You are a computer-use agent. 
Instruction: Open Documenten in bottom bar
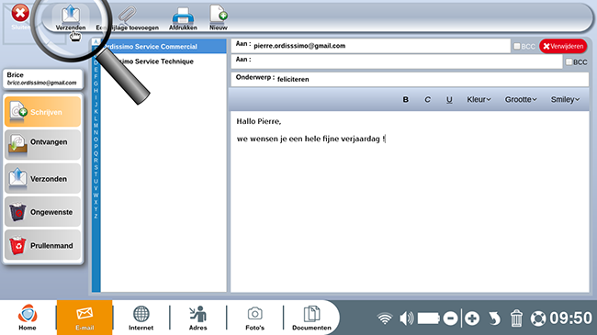pyautogui.click(x=311, y=318)
